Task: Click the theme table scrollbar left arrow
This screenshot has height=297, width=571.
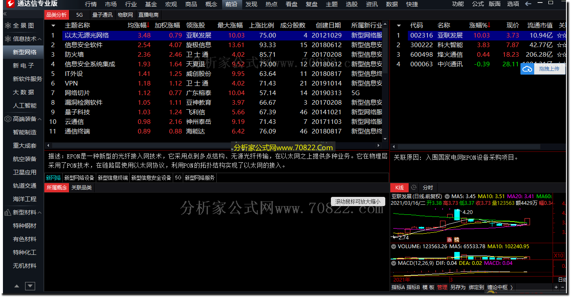Action: (x=47, y=146)
